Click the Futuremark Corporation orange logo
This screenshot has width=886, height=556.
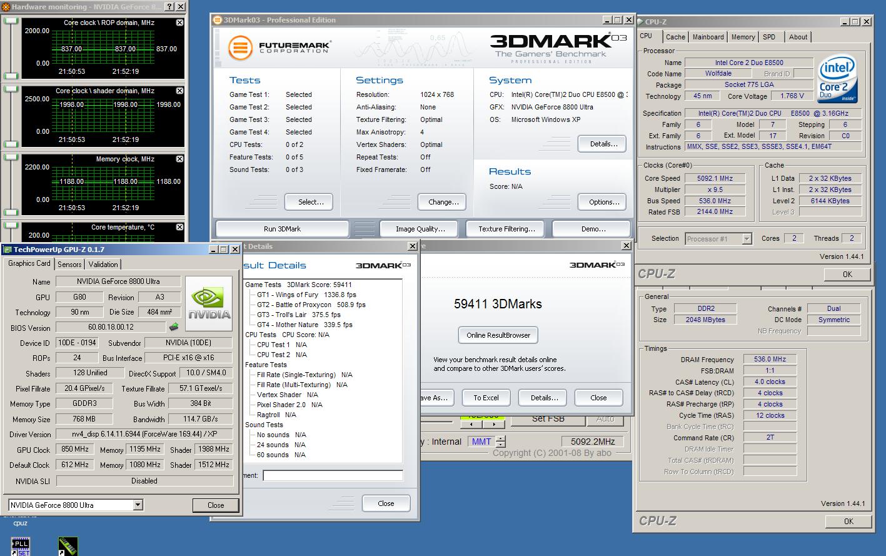(241, 48)
